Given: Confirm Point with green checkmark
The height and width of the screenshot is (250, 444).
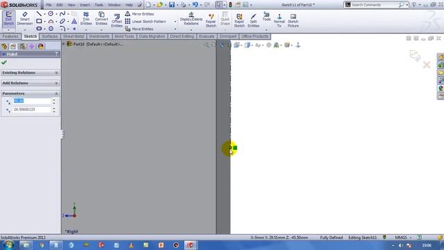Looking at the screenshot, I should point(4,62).
